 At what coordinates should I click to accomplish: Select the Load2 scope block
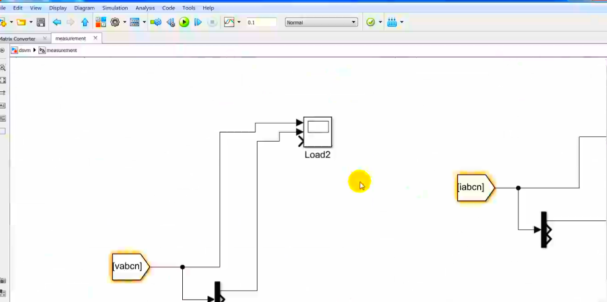pyautogui.click(x=318, y=132)
